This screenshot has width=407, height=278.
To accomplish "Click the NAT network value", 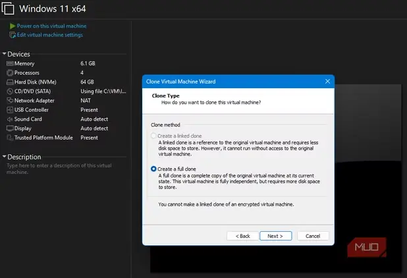I will [86, 100].
